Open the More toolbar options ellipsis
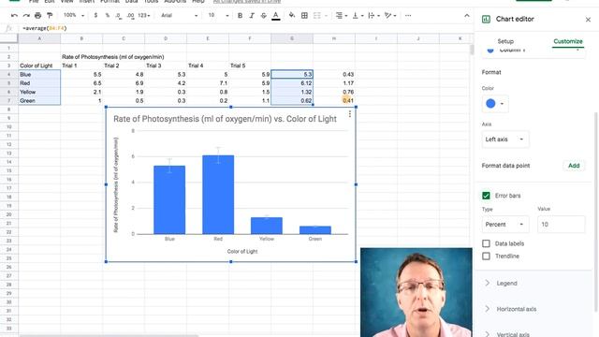The width and height of the screenshot is (599, 337). pos(408,16)
